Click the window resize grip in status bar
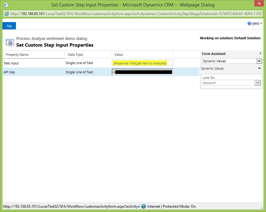The height and width of the screenshot is (212, 266). pos(262,207)
